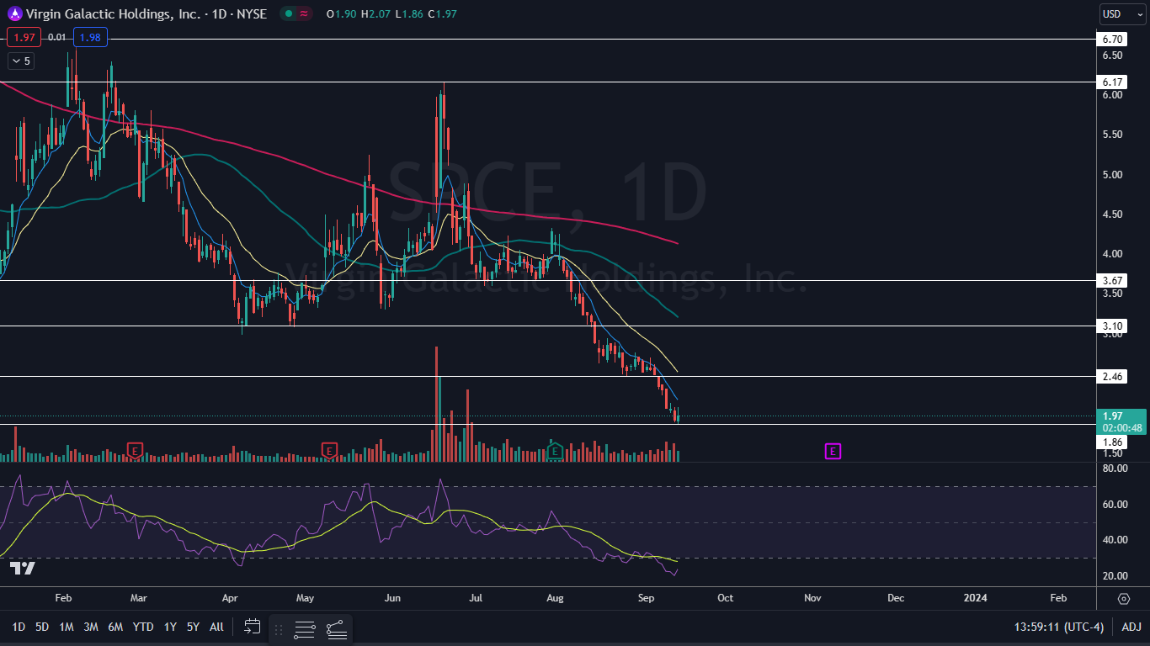Open the Go to date calendar icon
Screen dimensions: 1150x646
(253, 627)
